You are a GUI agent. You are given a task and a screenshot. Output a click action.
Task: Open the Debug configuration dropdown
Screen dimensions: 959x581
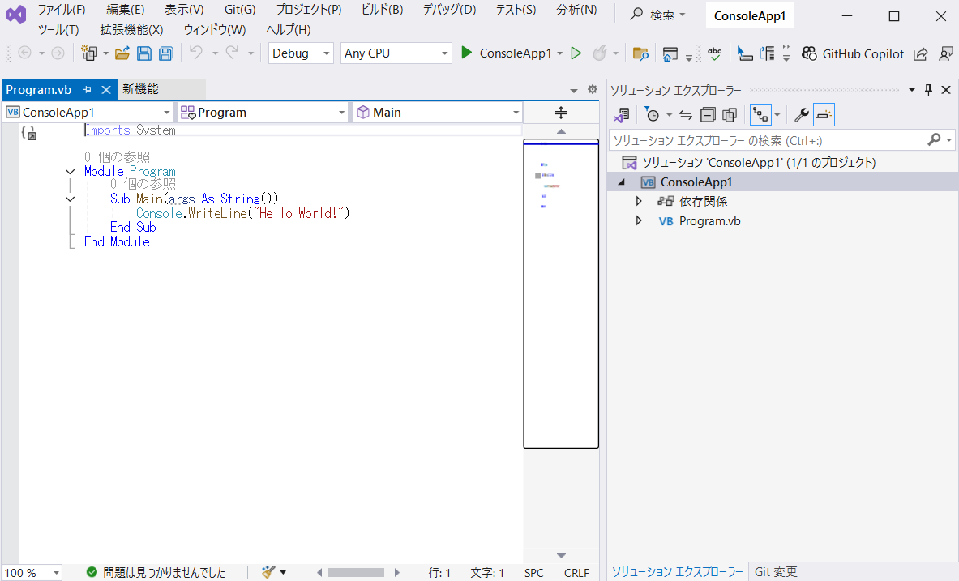point(301,53)
